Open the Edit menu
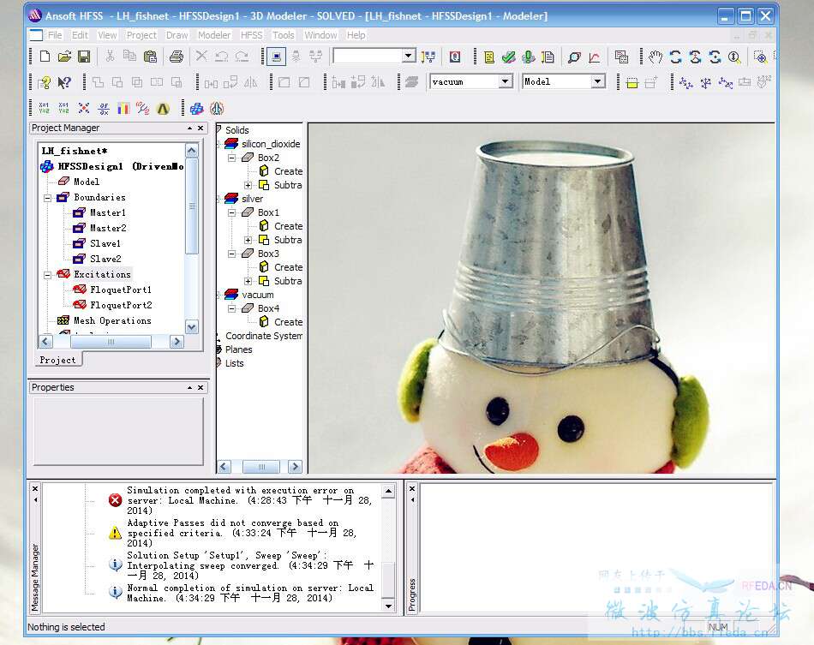Viewport: 814px width, 645px height. click(80, 35)
